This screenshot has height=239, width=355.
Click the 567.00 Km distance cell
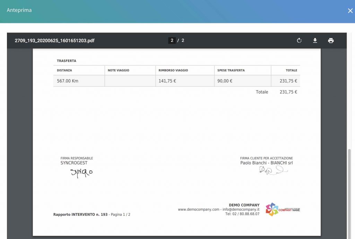79,81
